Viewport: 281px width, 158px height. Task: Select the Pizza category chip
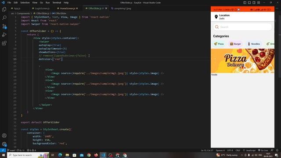[x=219, y=44]
